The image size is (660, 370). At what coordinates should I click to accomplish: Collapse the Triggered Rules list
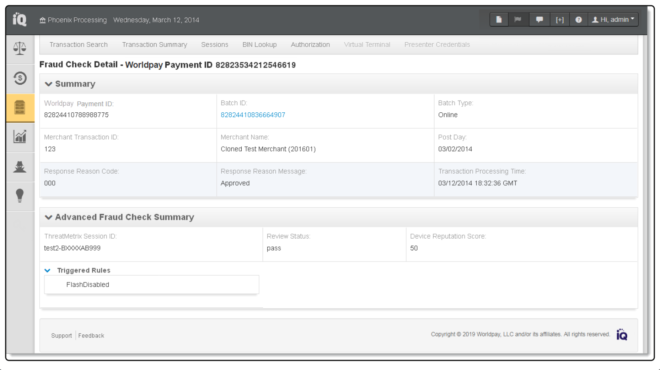48,270
